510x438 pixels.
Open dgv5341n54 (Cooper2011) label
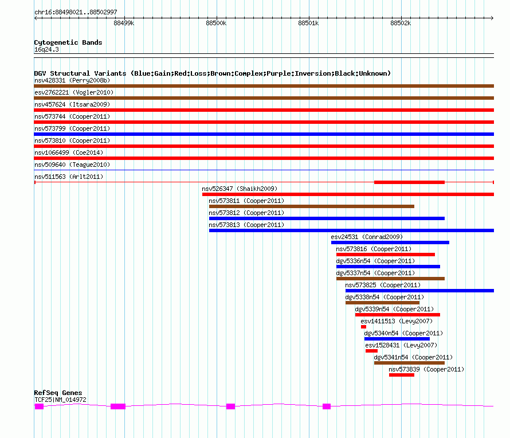pyautogui.click(x=413, y=357)
